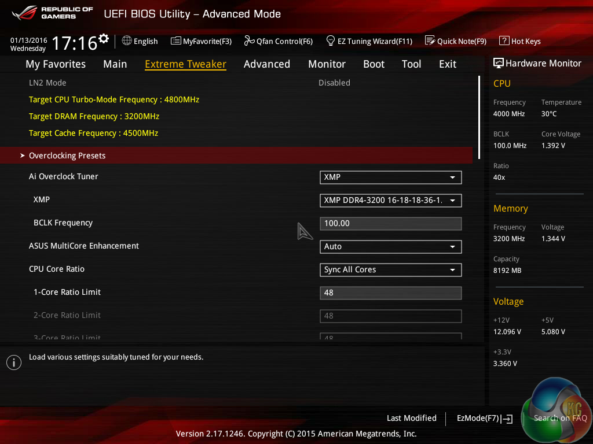This screenshot has width=593, height=444.
Task: Click the settings gear next to clock
Action: (x=104, y=39)
